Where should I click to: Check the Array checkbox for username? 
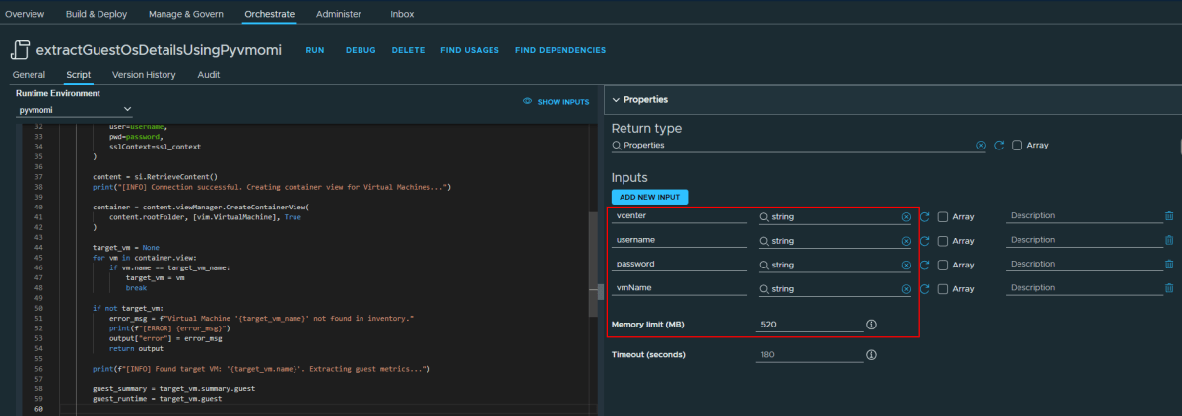point(943,240)
